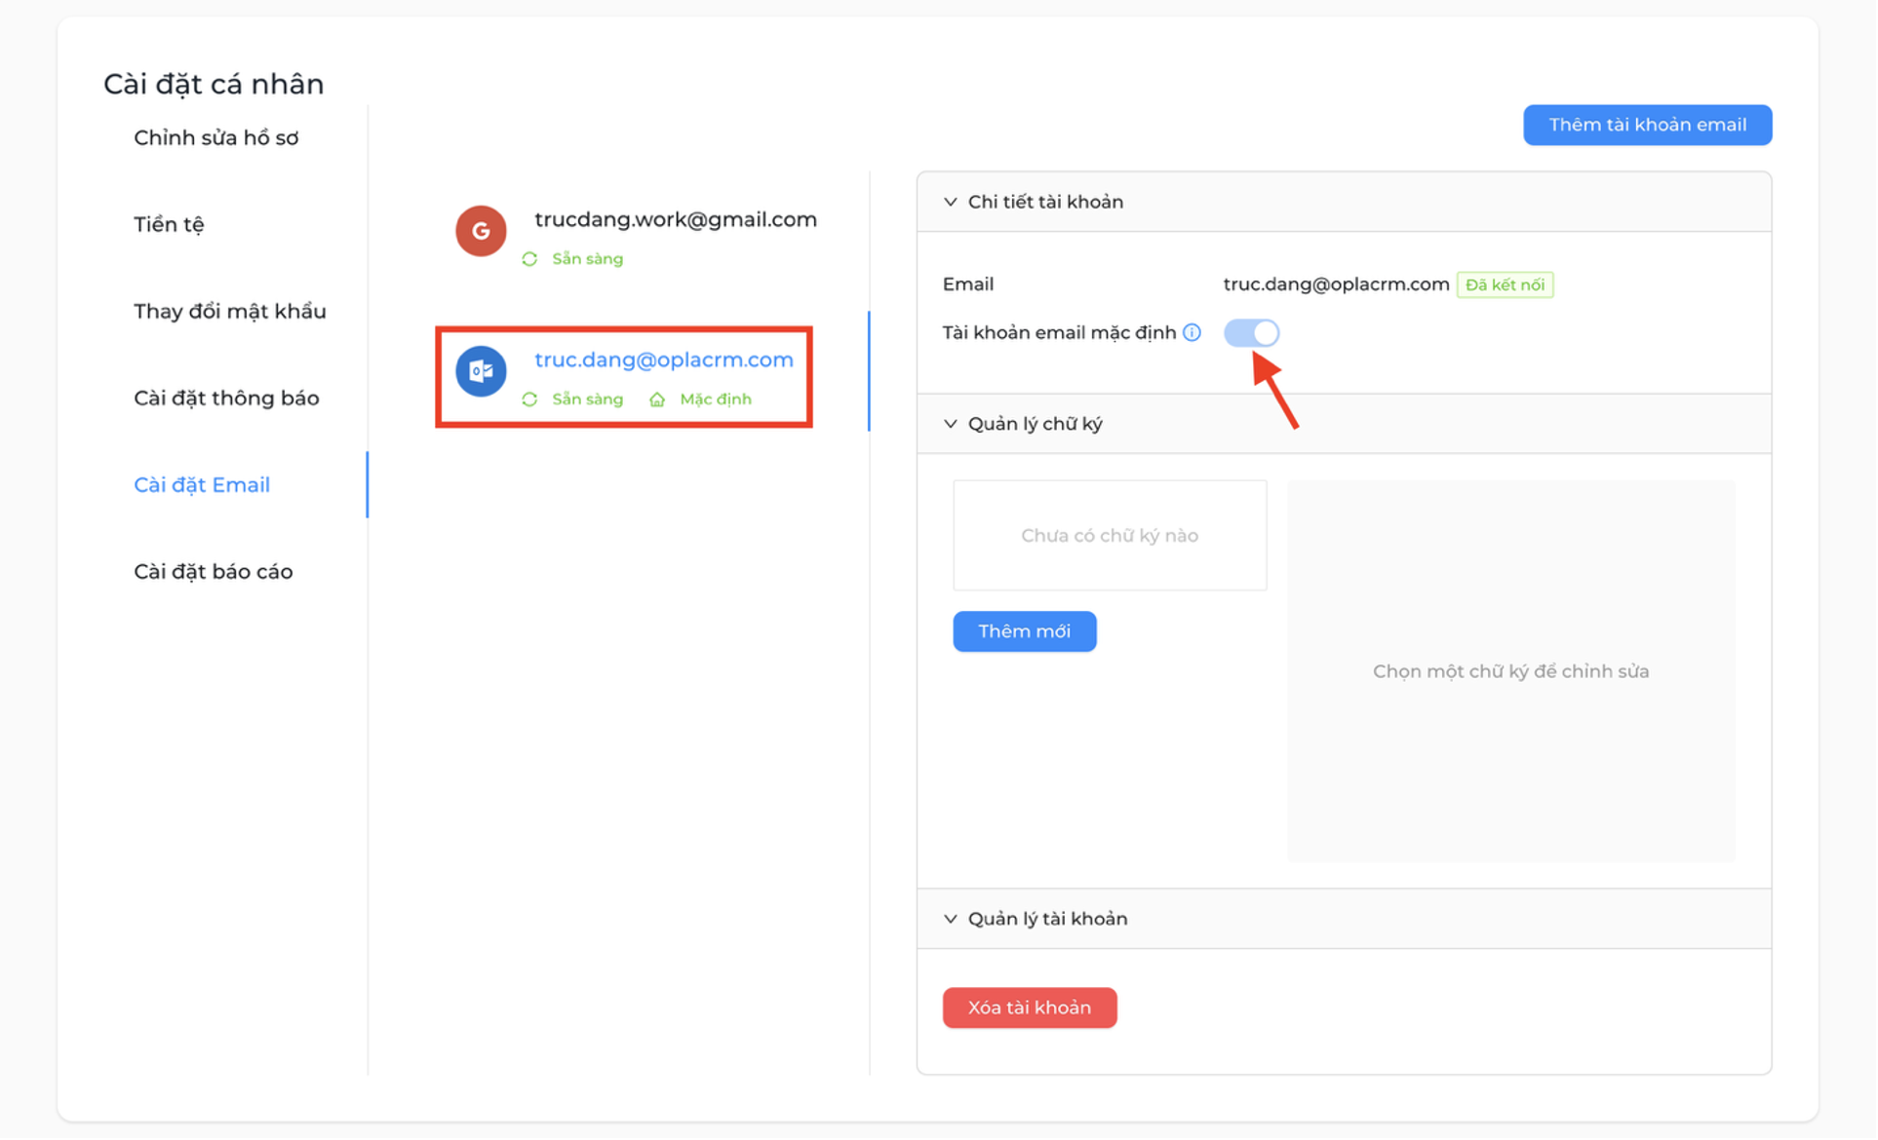Click the Chọn một chữ ký để chỉnh sửa panel
Viewport: 1878px width, 1140px height.
coord(1510,671)
